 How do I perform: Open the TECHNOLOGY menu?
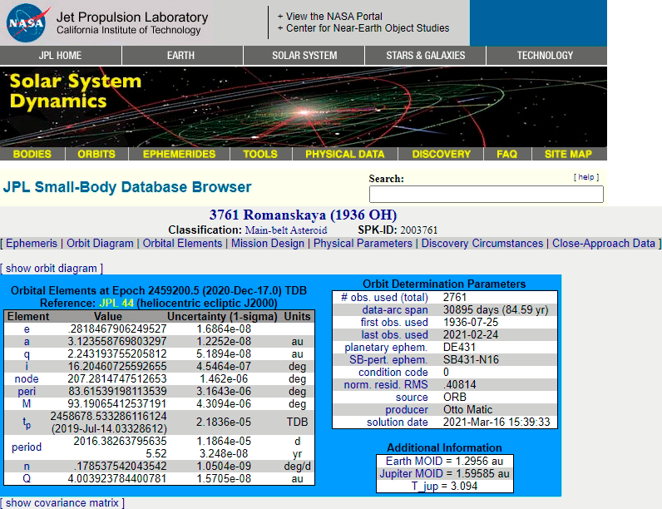545,55
